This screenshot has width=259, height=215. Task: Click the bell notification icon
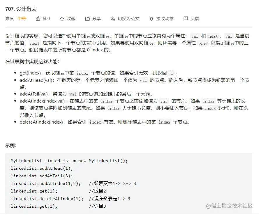point(151,19)
